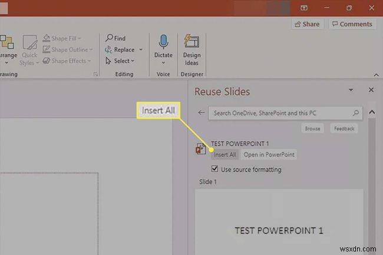The width and height of the screenshot is (383, 255).
Task: Open the Select cursor tool
Action: 108,61
